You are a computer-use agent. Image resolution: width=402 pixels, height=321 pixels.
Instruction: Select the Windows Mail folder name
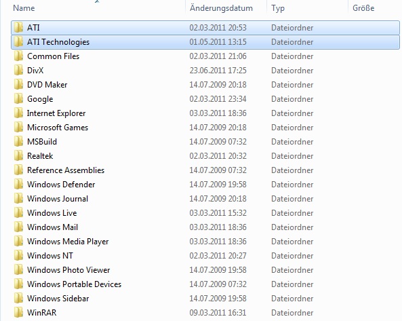pos(53,227)
